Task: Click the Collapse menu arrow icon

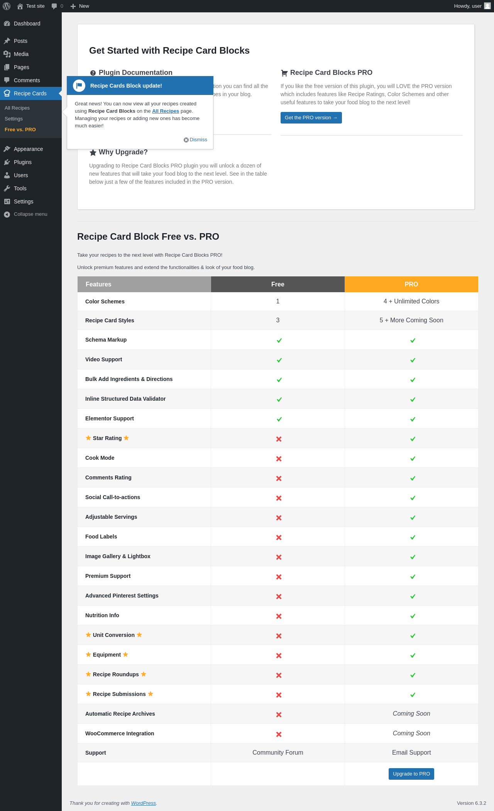Action: coord(7,214)
